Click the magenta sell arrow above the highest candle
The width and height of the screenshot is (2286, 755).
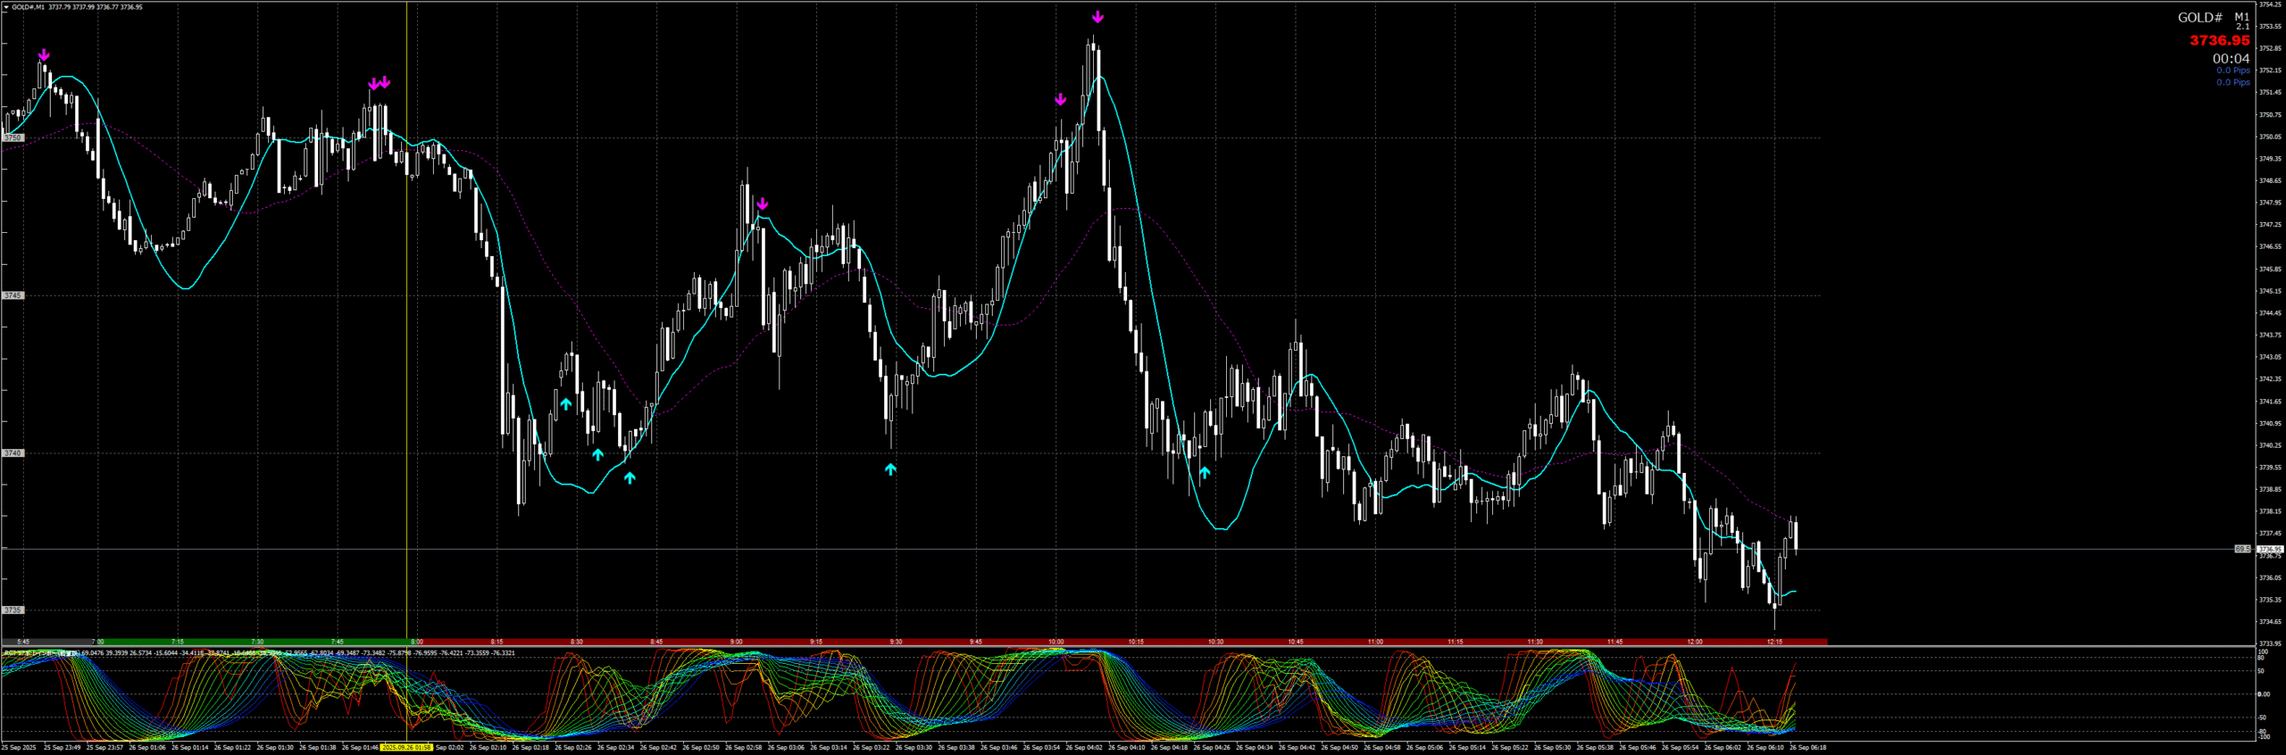tap(1097, 17)
